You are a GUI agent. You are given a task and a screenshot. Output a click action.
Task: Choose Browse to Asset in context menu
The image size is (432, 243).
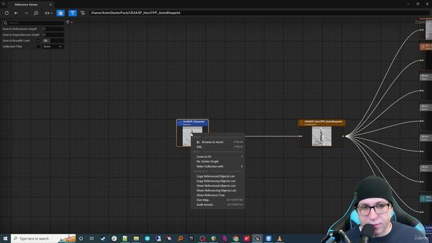pyautogui.click(x=217, y=142)
